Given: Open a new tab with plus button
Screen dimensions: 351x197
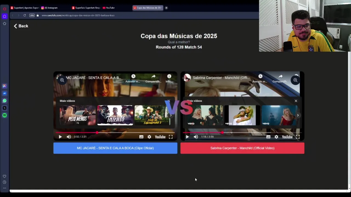Looking at the screenshot, I should [166, 8].
